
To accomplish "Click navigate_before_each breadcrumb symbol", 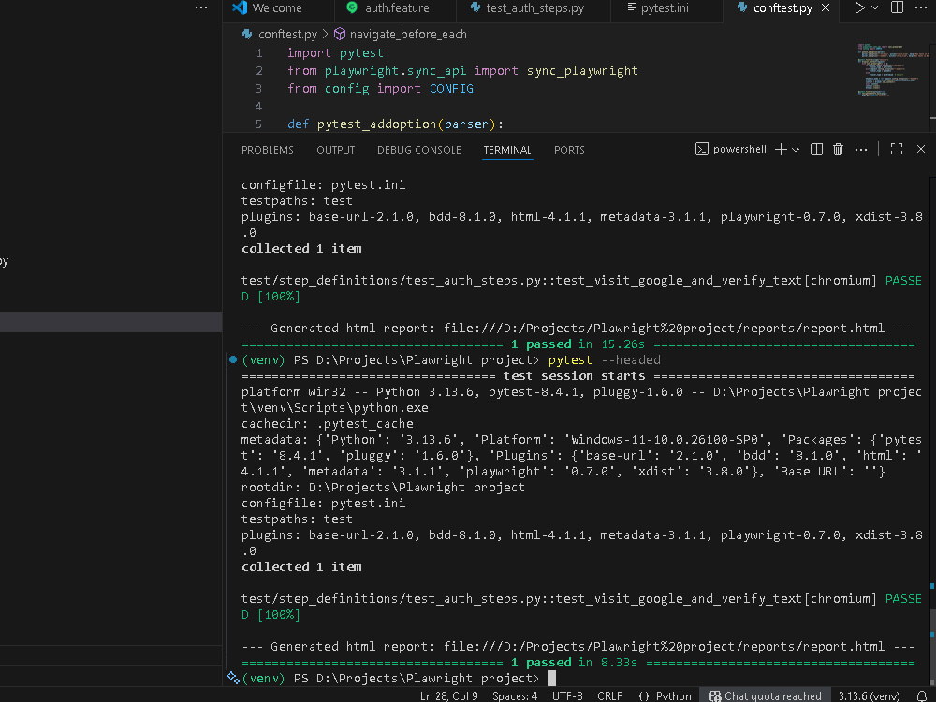I will click(408, 34).
